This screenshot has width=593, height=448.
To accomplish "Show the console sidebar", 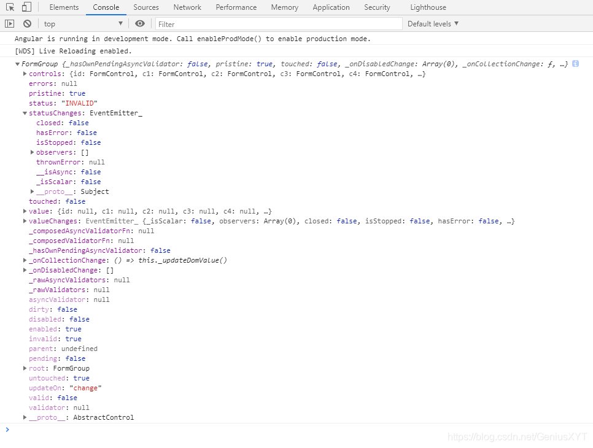I will click(x=9, y=24).
